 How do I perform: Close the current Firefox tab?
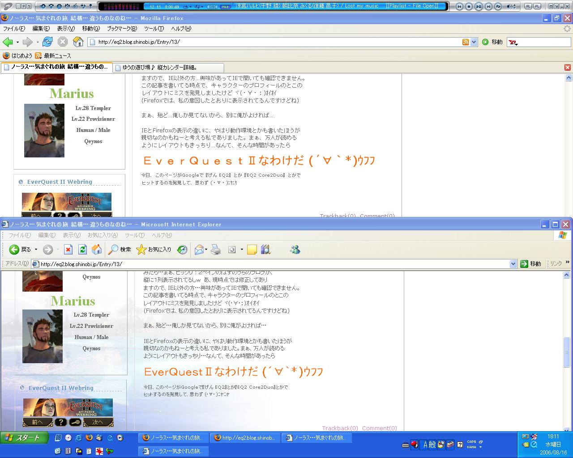567,68
